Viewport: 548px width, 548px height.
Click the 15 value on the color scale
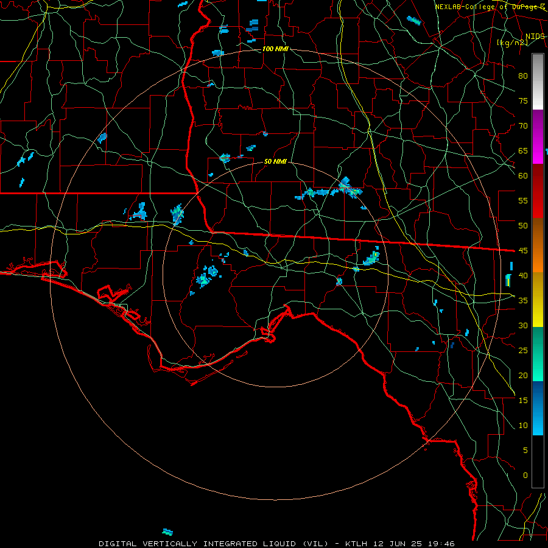tap(523, 401)
